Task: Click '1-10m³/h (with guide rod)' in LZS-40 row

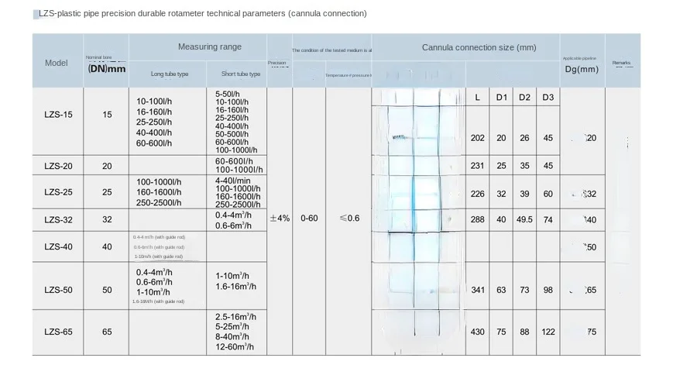Action: click(x=159, y=257)
